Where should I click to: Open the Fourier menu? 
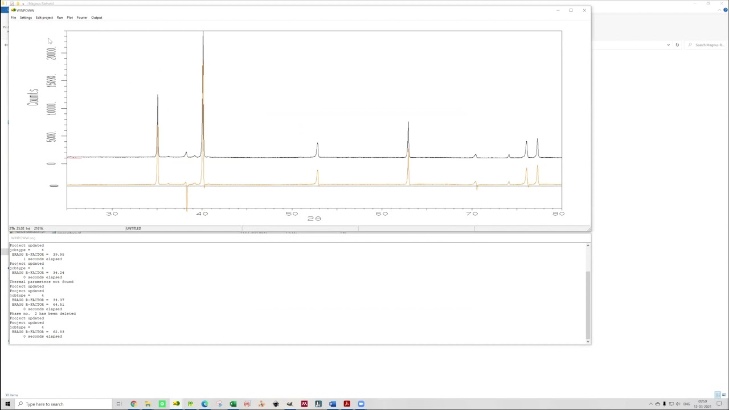point(82,18)
